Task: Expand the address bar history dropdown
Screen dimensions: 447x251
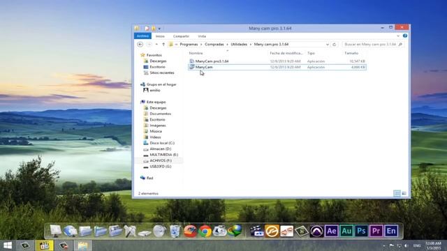Action: (x=328, y=45)
